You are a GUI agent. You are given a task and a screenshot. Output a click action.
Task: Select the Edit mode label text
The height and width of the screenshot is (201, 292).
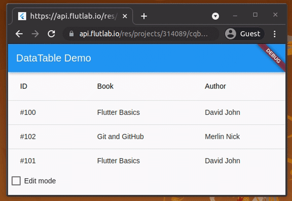click(40, 181)
